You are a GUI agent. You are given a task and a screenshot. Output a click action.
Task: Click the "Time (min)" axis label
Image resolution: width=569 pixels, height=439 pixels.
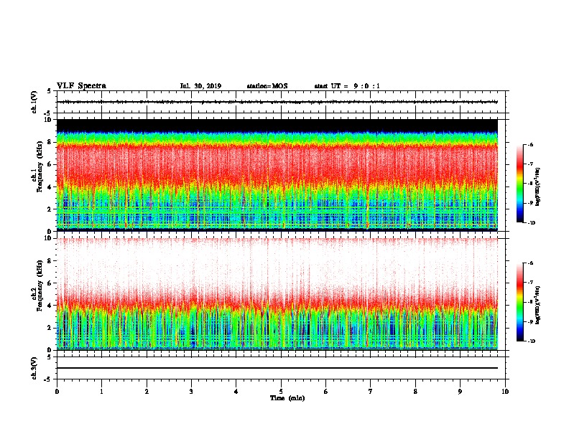point(287,398)
